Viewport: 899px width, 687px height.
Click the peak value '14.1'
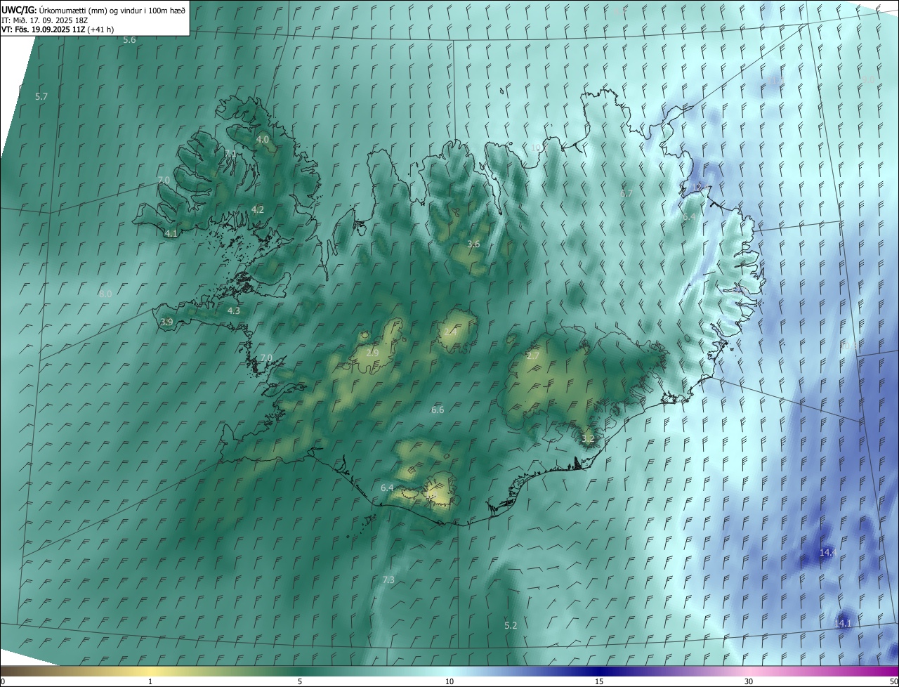click(x=843, y=623)
